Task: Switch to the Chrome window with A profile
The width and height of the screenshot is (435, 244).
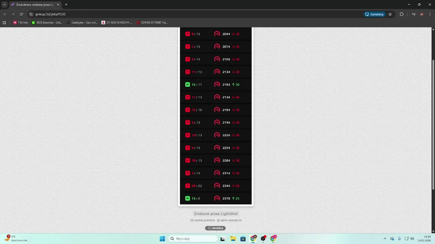Action: point(273,239)
